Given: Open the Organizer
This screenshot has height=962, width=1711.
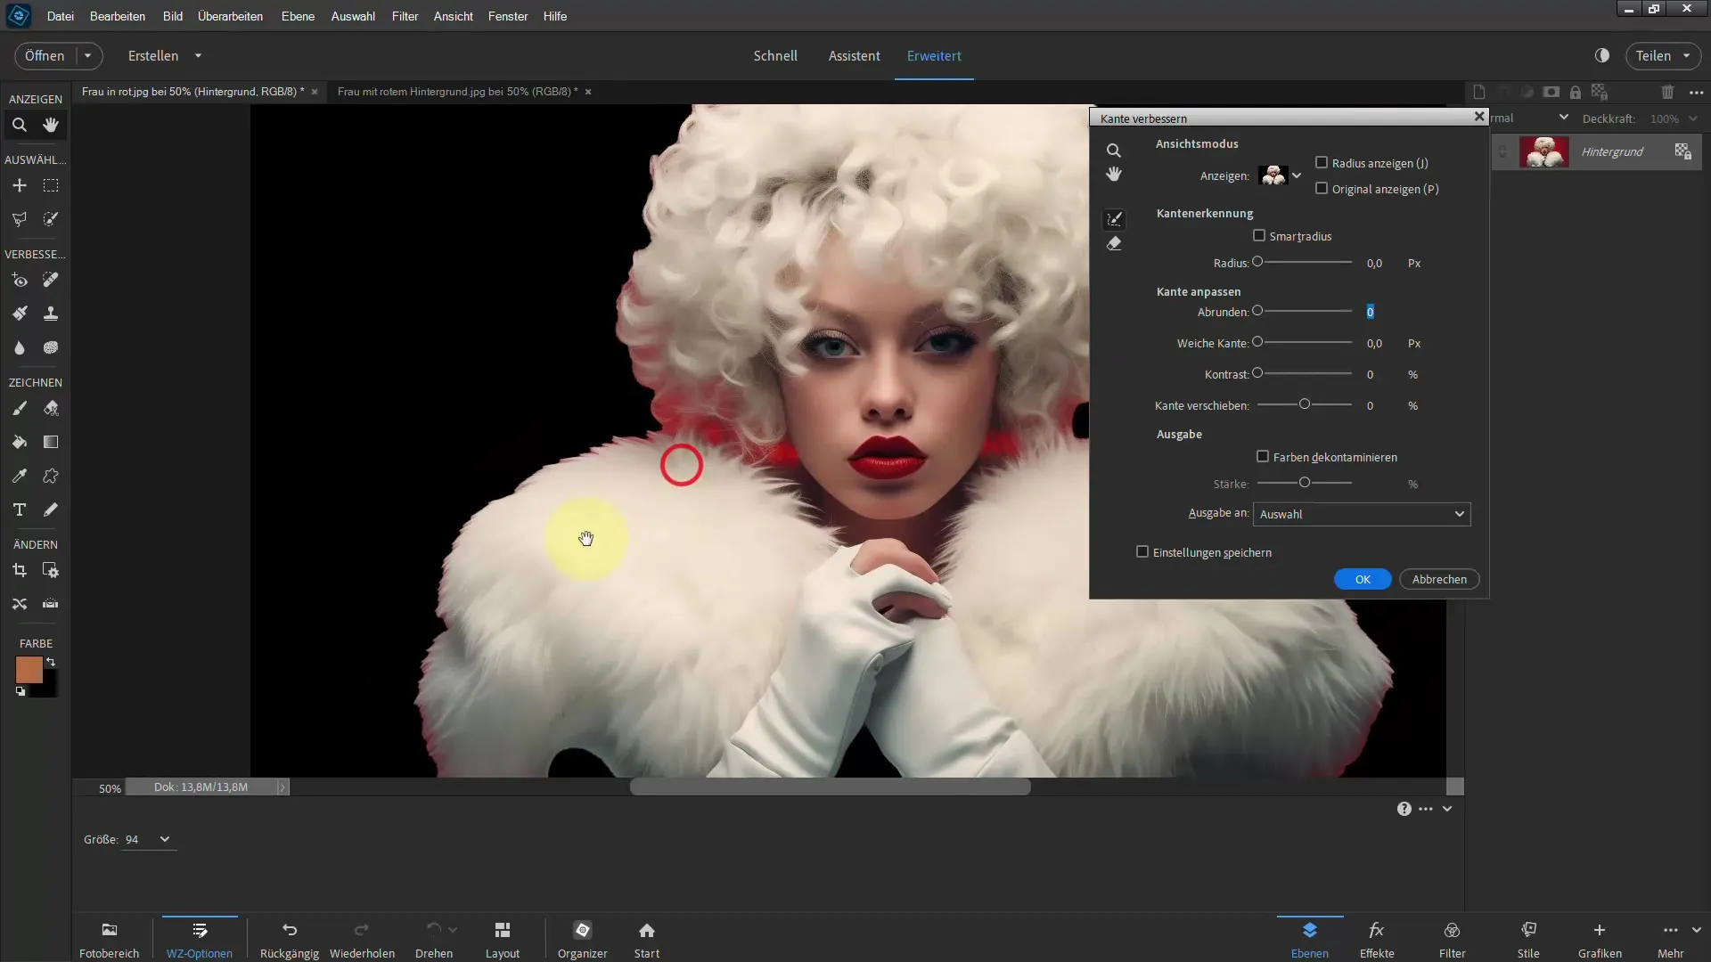Looking at the screenshot, I should [x=583, y=940].
